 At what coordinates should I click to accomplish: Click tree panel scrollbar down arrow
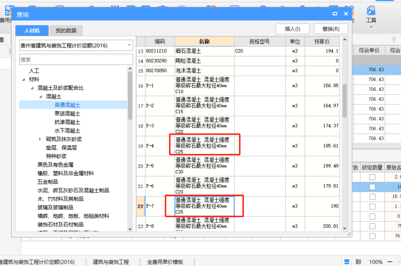pyautogui.click(x=130, y=229)
